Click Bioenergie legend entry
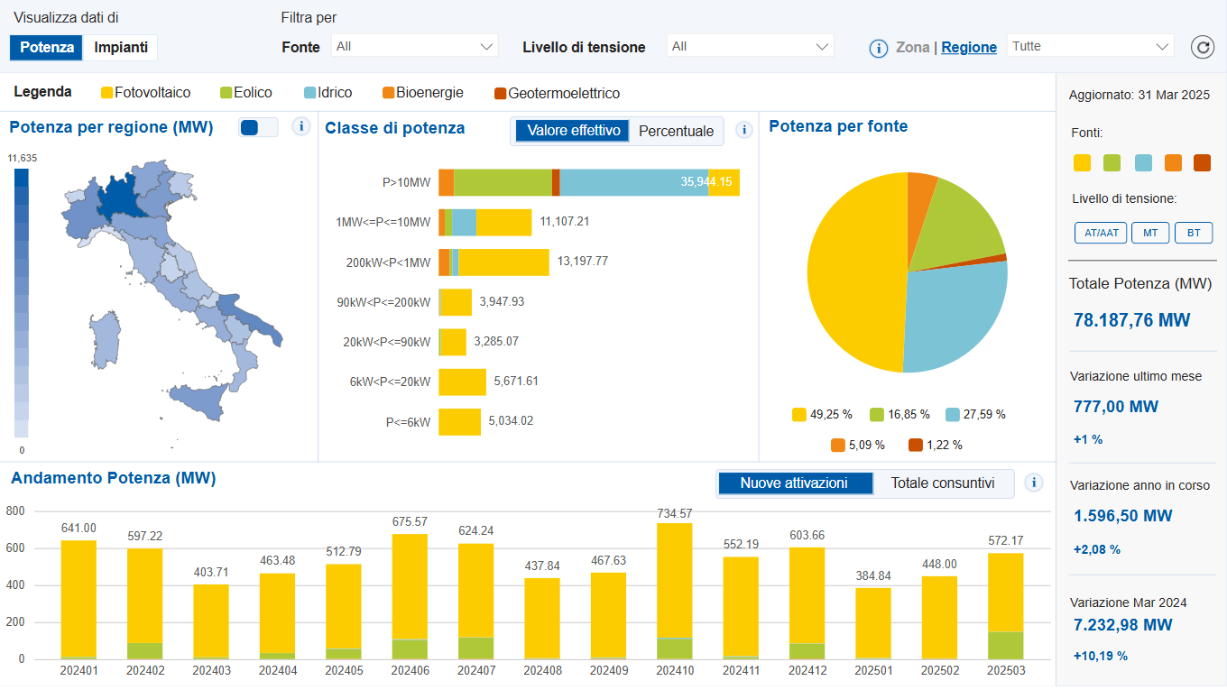The image size is (1227, 690). pos(423,93)
